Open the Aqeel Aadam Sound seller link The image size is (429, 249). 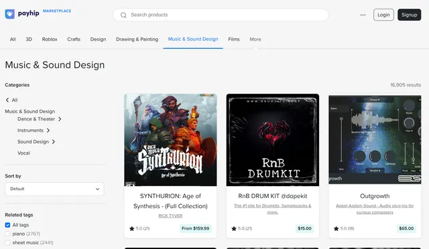click(x=375, y=209)
